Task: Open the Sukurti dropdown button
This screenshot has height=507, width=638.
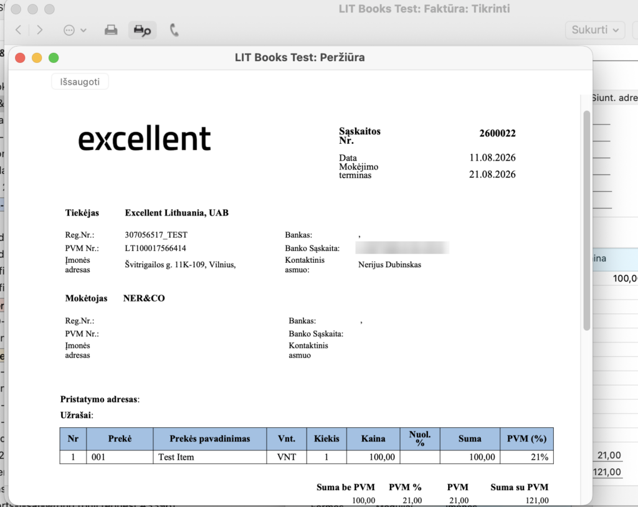Action: point(595,30)
